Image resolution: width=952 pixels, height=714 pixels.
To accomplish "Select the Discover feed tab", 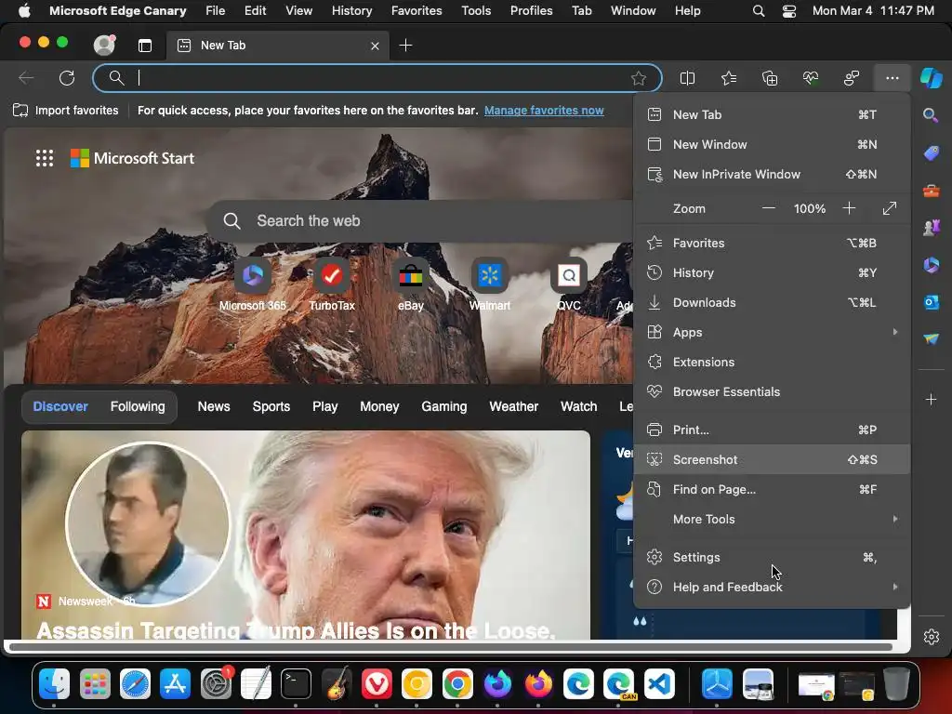I will pos(60,407).
